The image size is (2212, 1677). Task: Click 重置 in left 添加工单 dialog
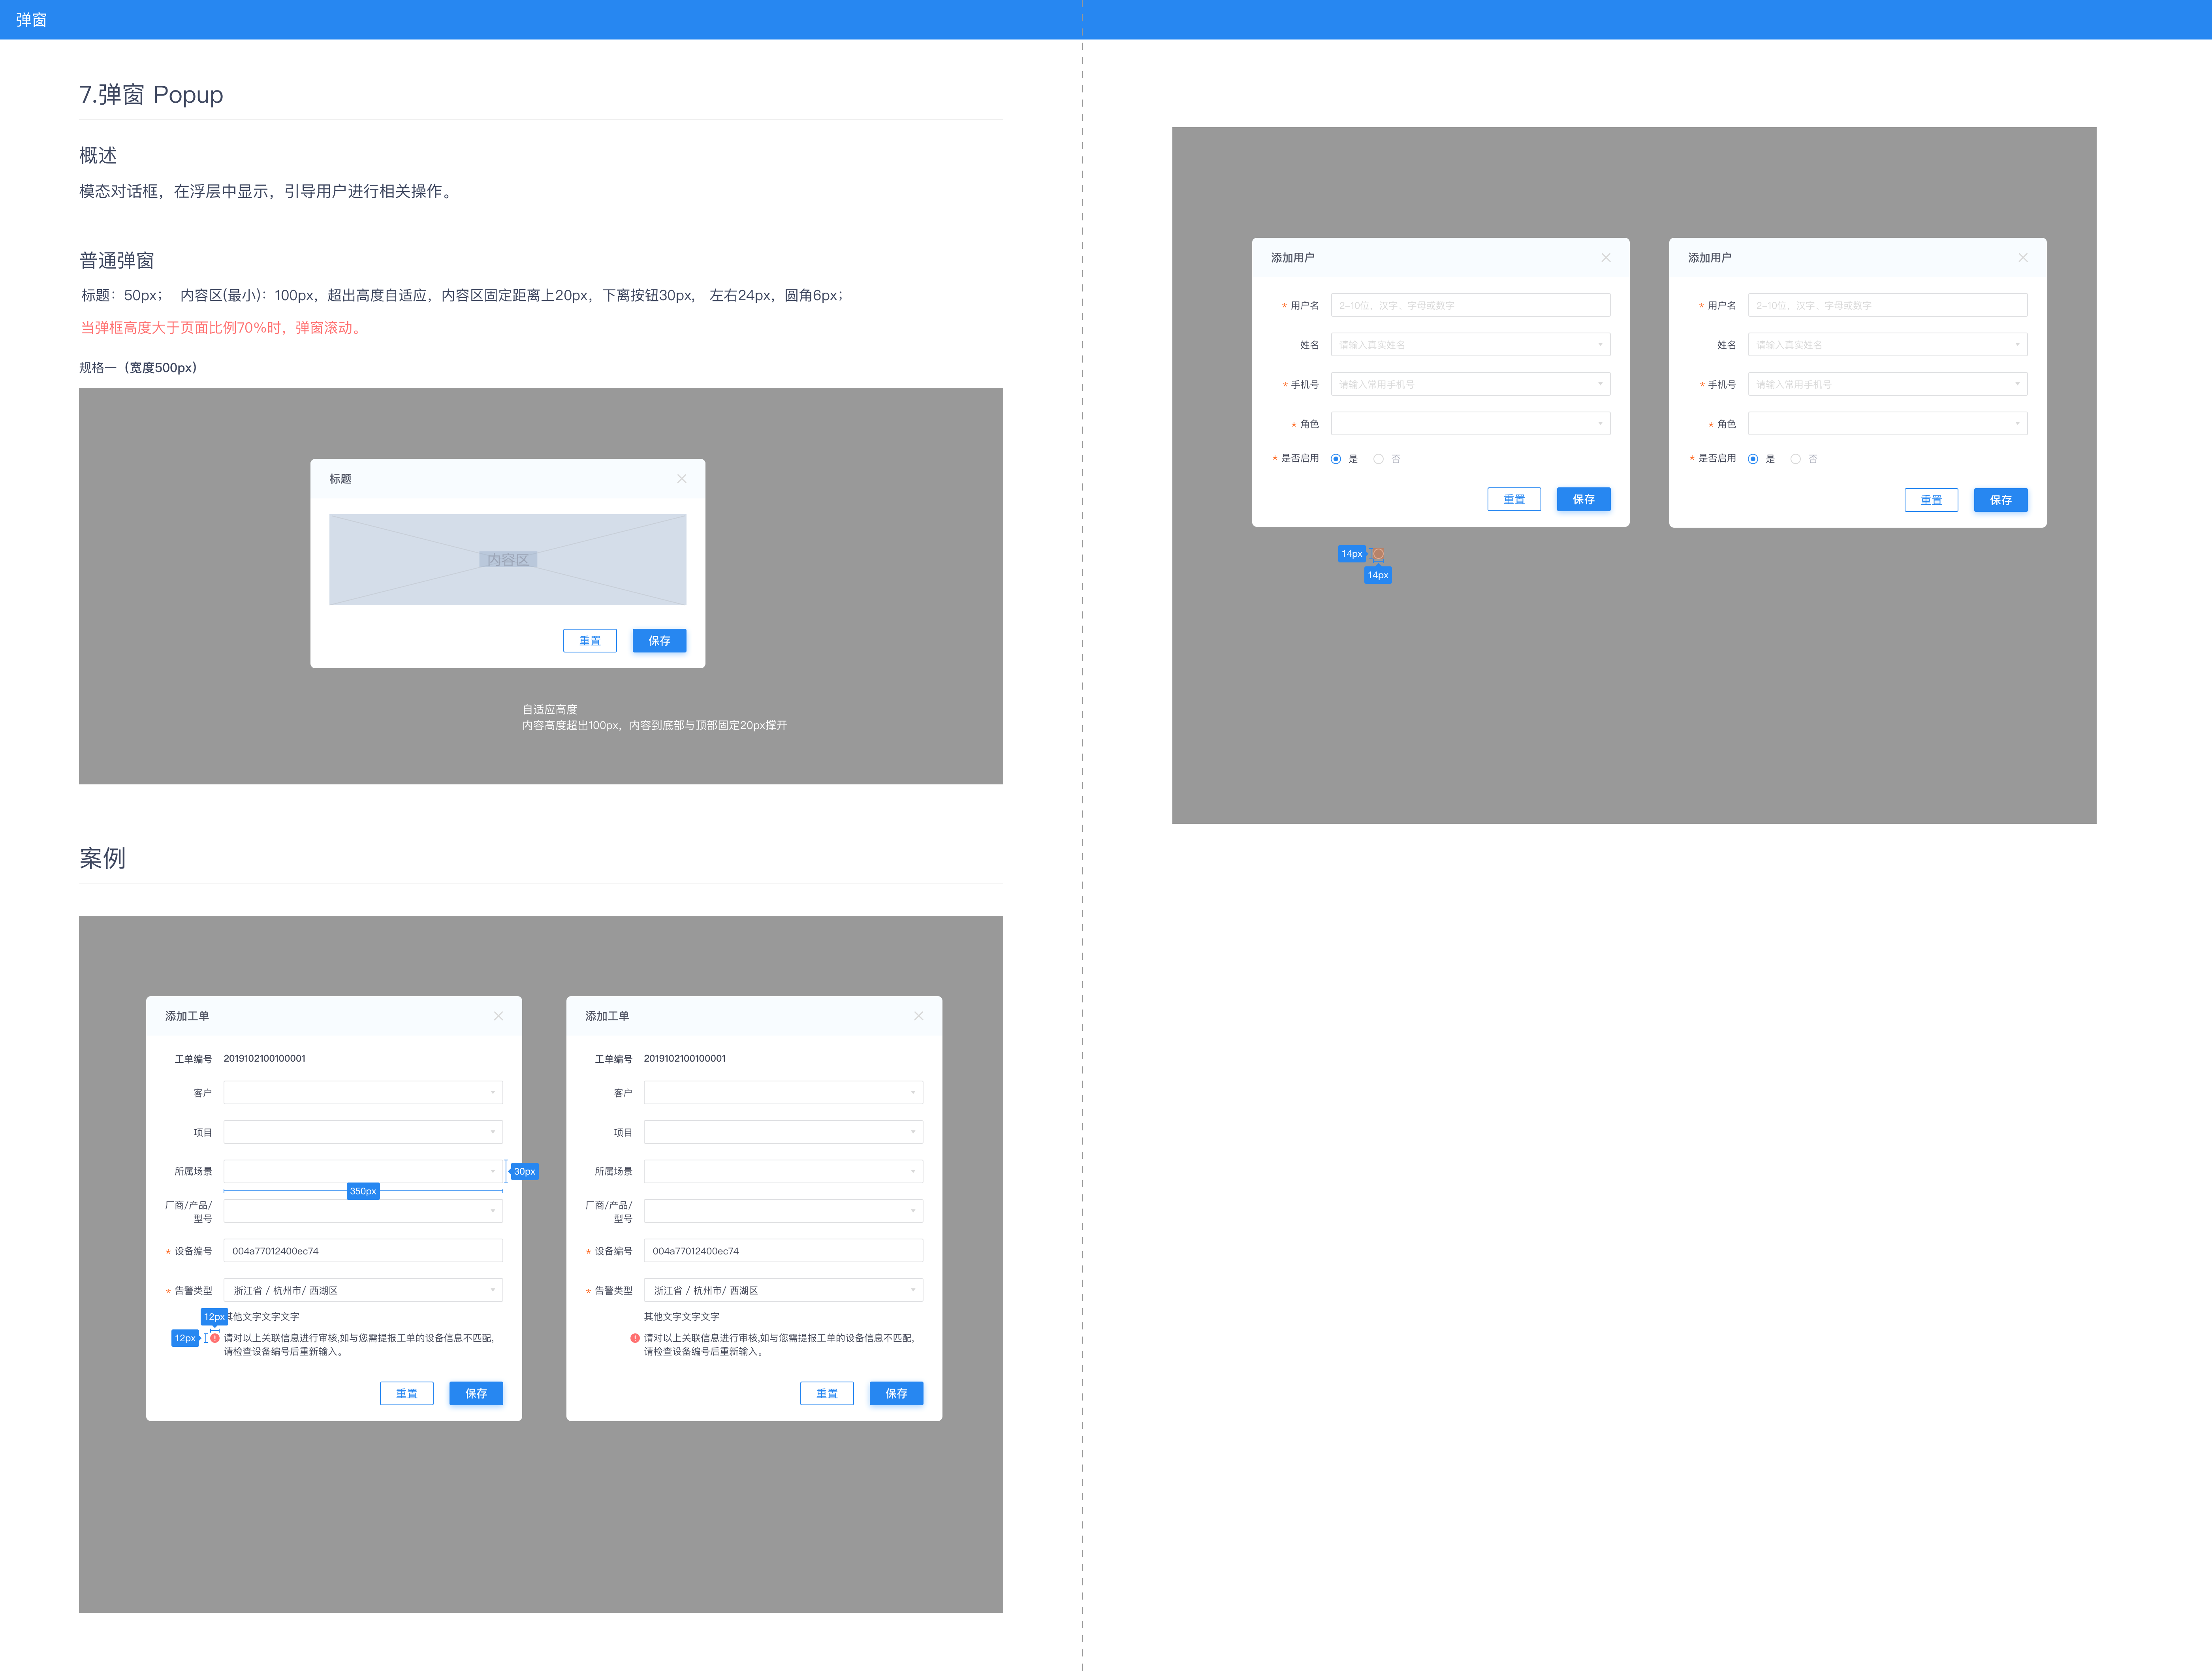[407, 1394]
